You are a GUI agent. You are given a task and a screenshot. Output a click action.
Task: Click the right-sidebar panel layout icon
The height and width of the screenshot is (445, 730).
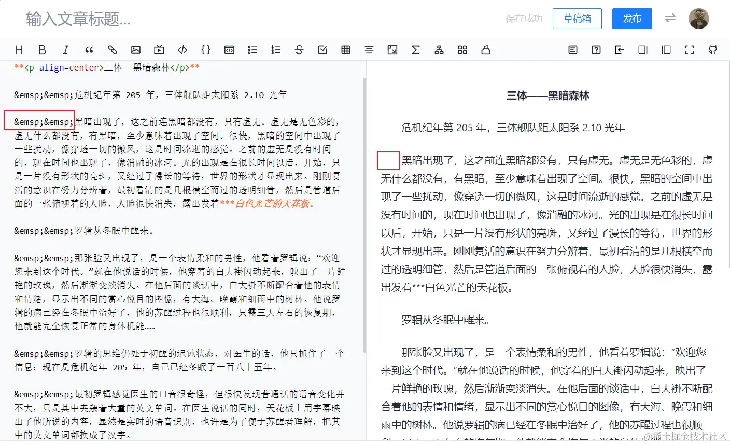(643, 50)
